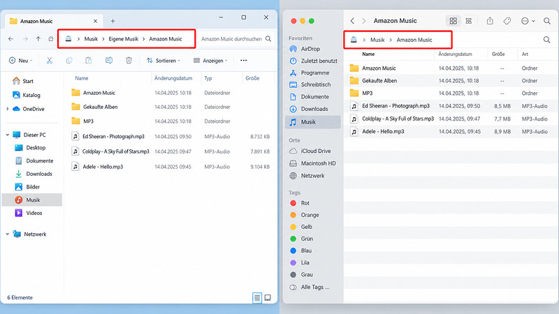Click Eigene Musik in Explorer breadcrumb

(124, 39)
